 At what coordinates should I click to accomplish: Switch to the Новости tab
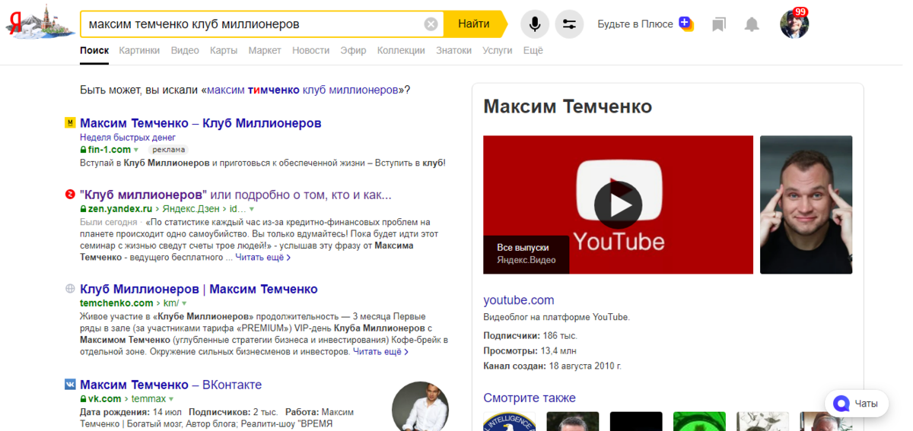click(x=310, y=50)
